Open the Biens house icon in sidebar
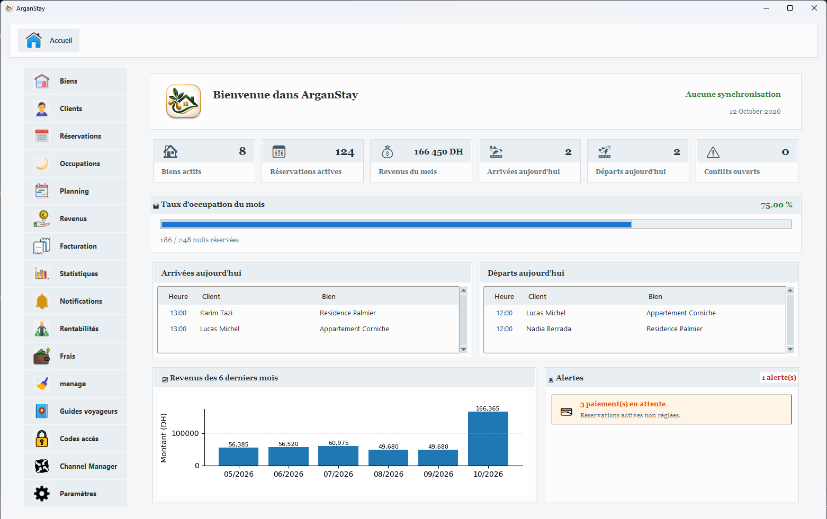Viewport: 827px width, 519px height. click(x=42, y=81)
